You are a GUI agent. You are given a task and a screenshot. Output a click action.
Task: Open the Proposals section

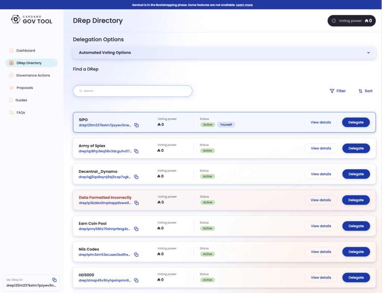pos(25,88)
